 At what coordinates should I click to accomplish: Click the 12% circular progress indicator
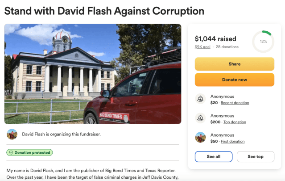click(263, 42)
